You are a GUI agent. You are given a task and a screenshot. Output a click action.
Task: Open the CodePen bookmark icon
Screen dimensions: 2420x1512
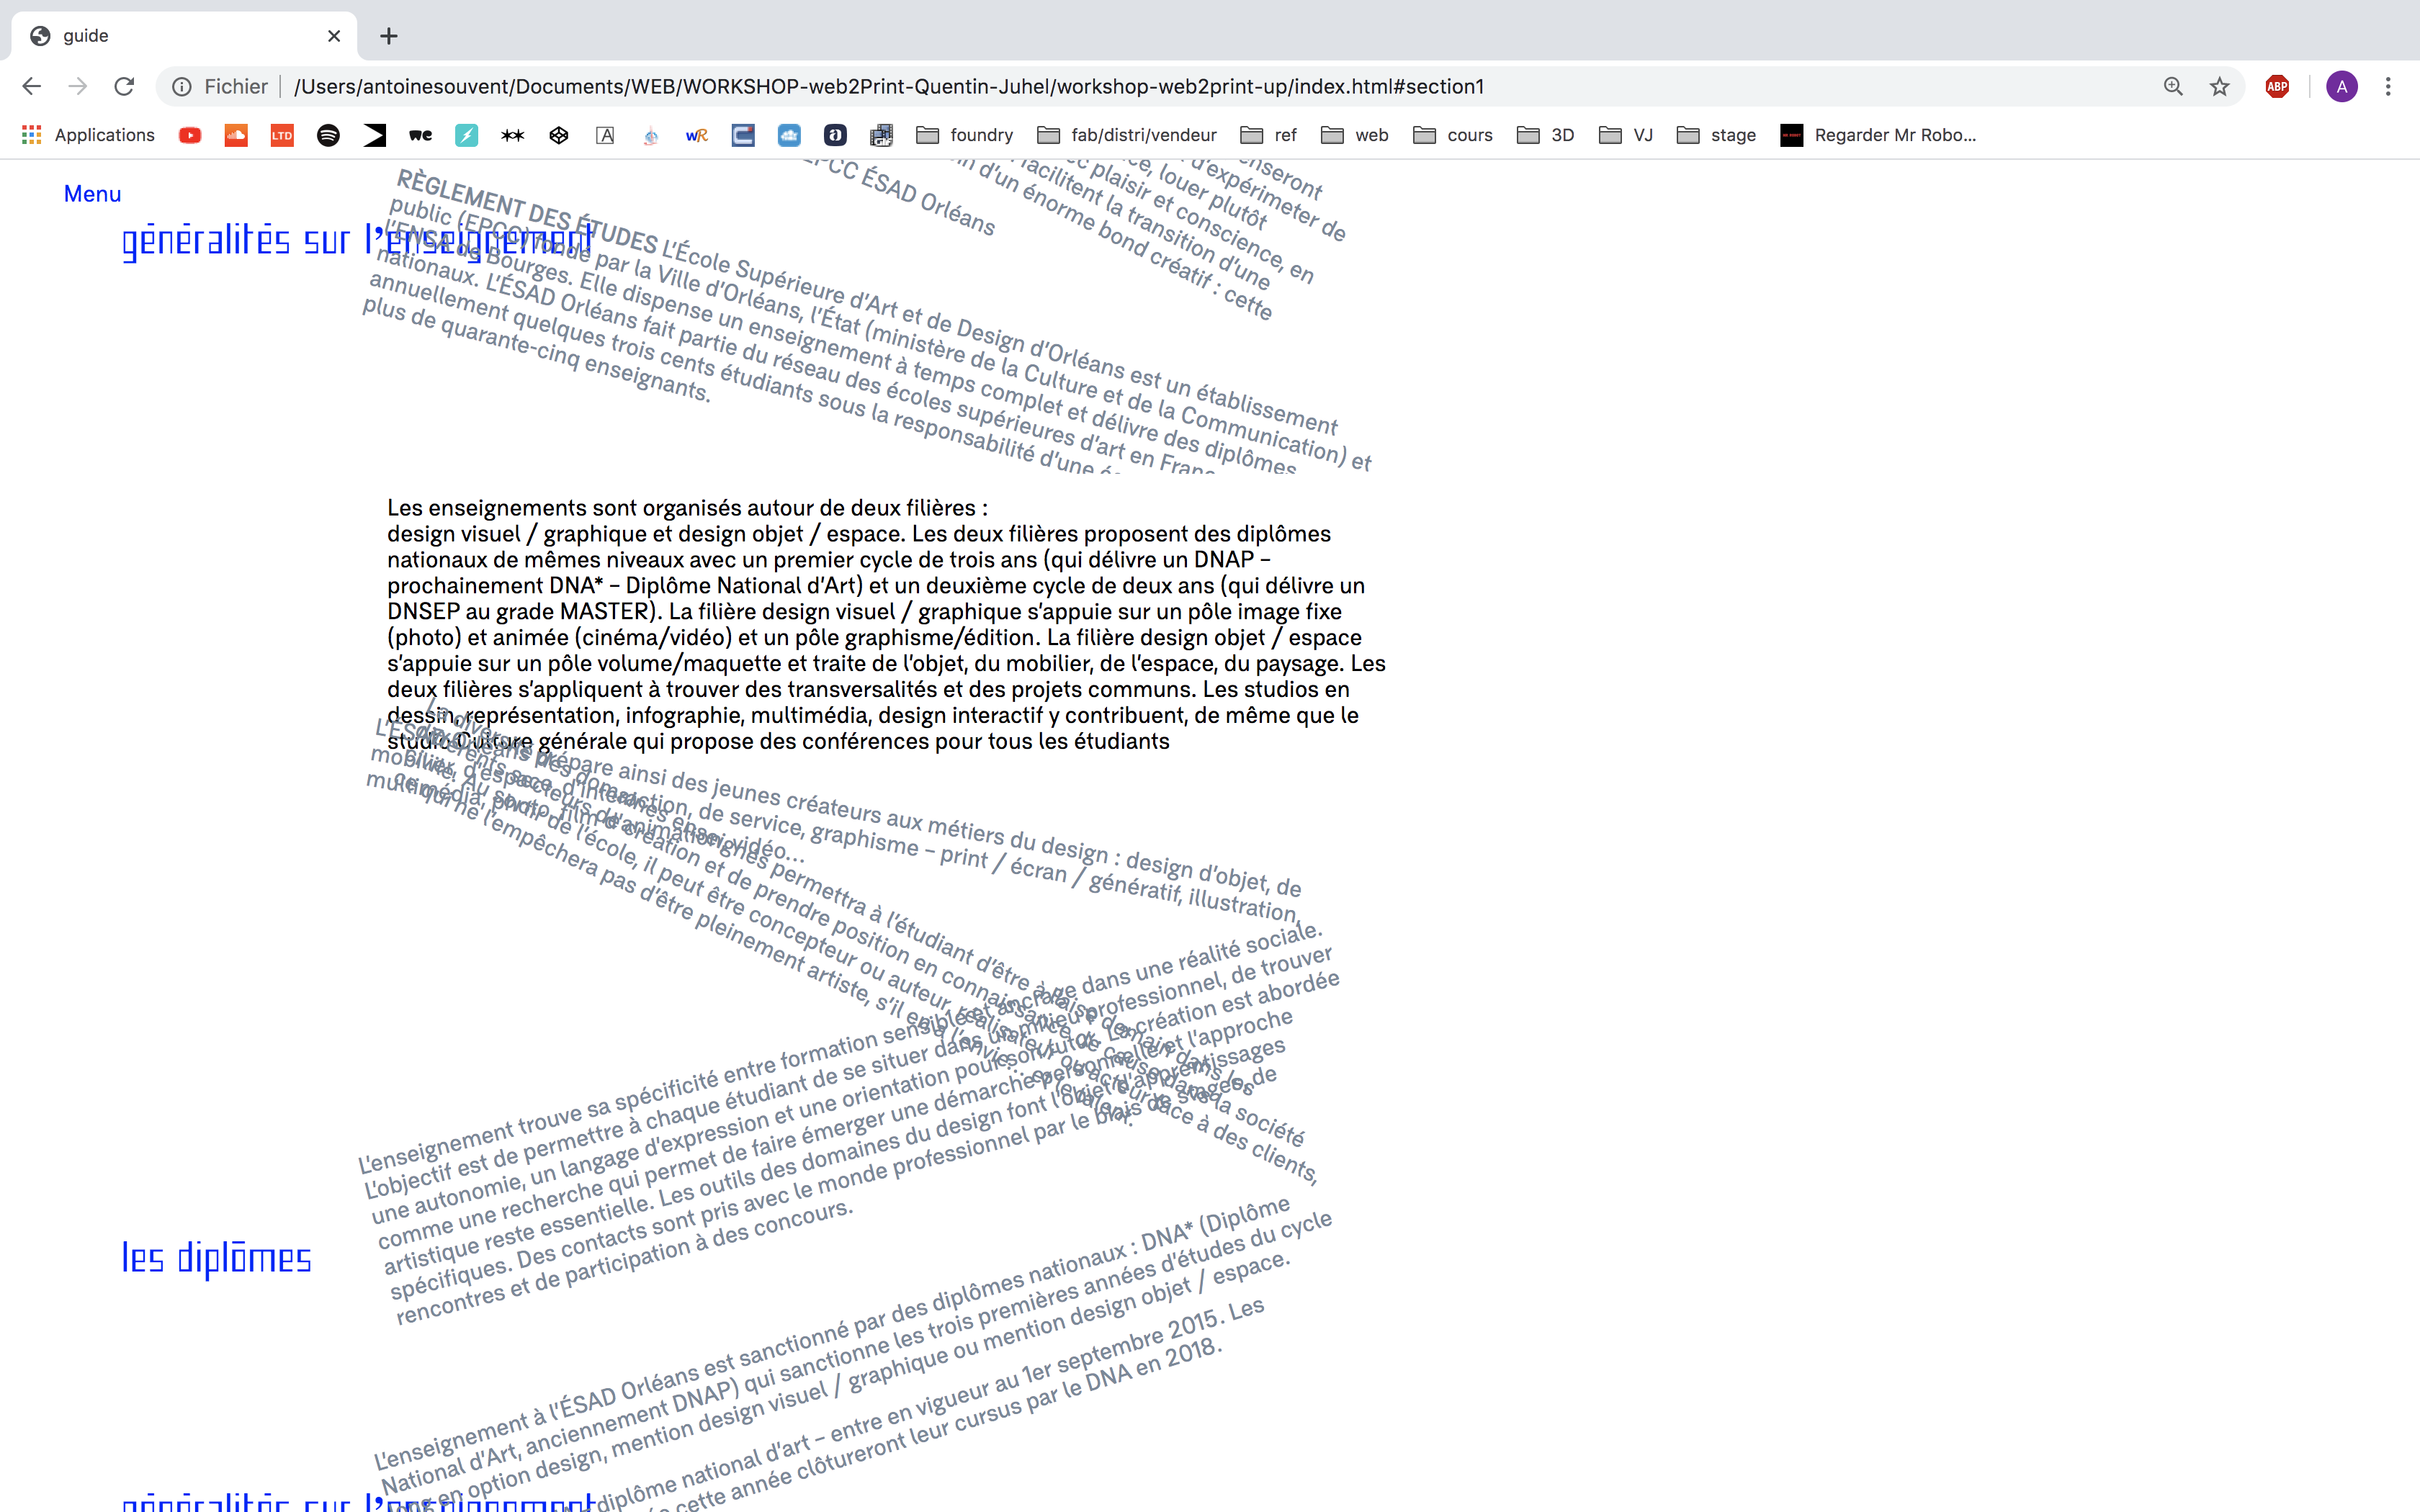coord(559,135)
